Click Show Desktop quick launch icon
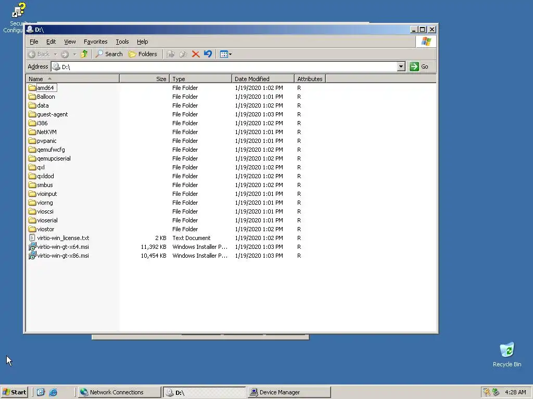Viewport: 533px width, 399px height. [x=41, y=392]
